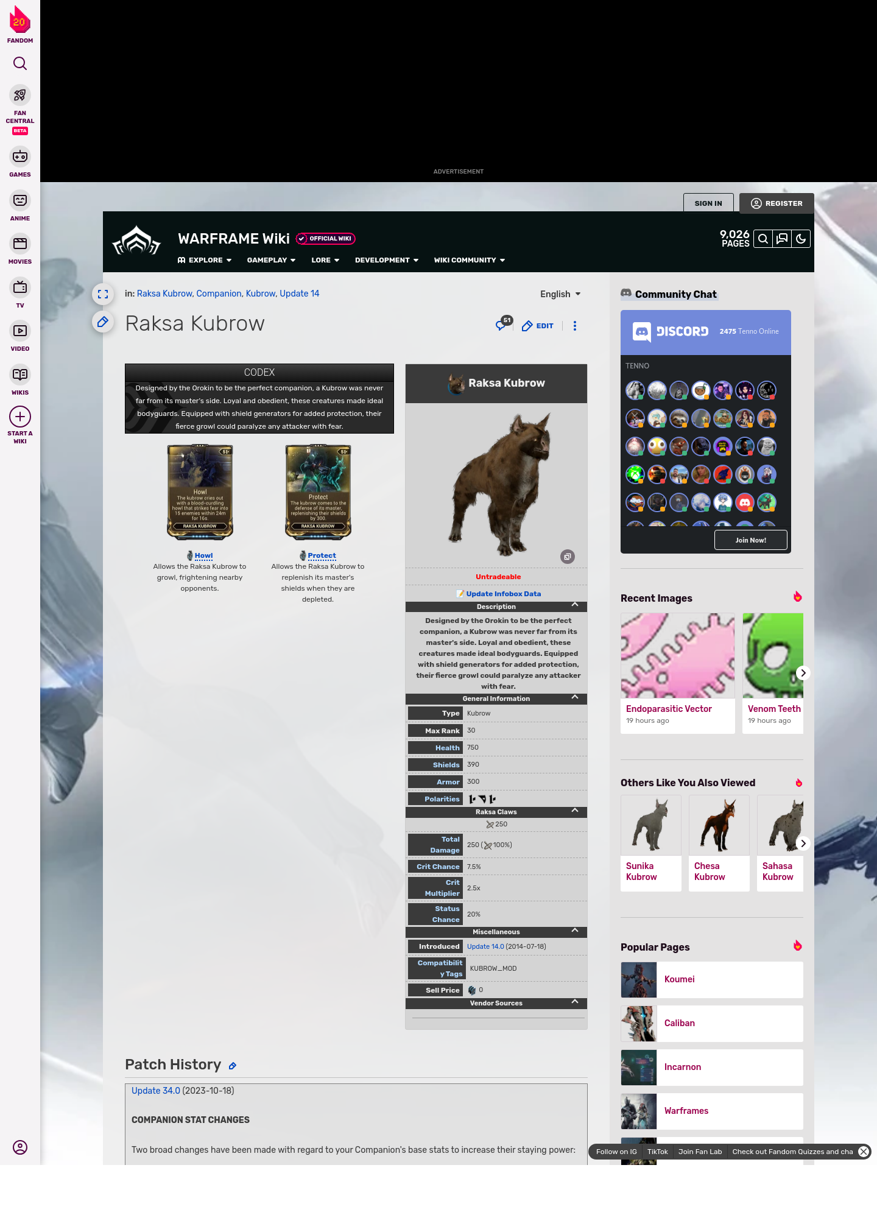This screenshot has height=1218, width=877.
Task: Open Recent Images flame icon
Action: coord(797,597)
